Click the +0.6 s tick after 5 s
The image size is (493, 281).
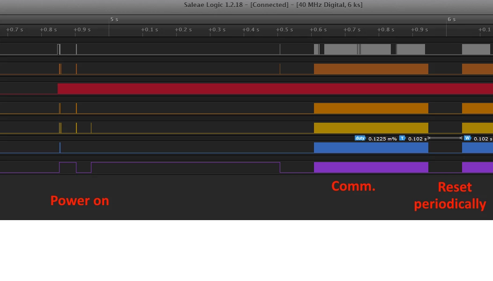click(318, 30)
